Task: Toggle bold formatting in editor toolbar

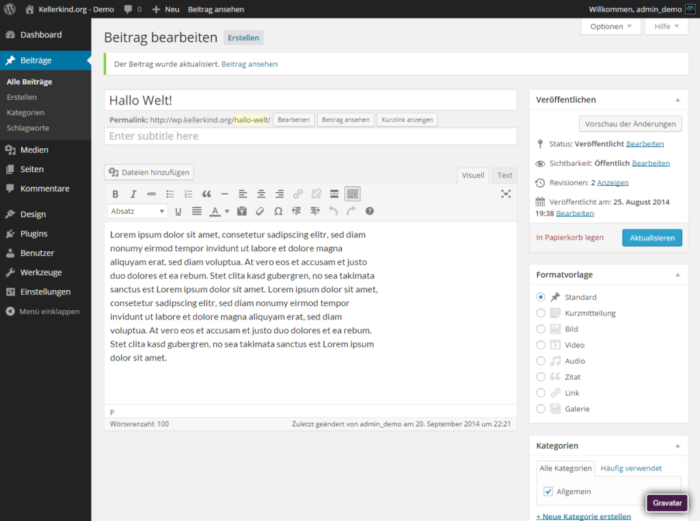Action: 116,194
